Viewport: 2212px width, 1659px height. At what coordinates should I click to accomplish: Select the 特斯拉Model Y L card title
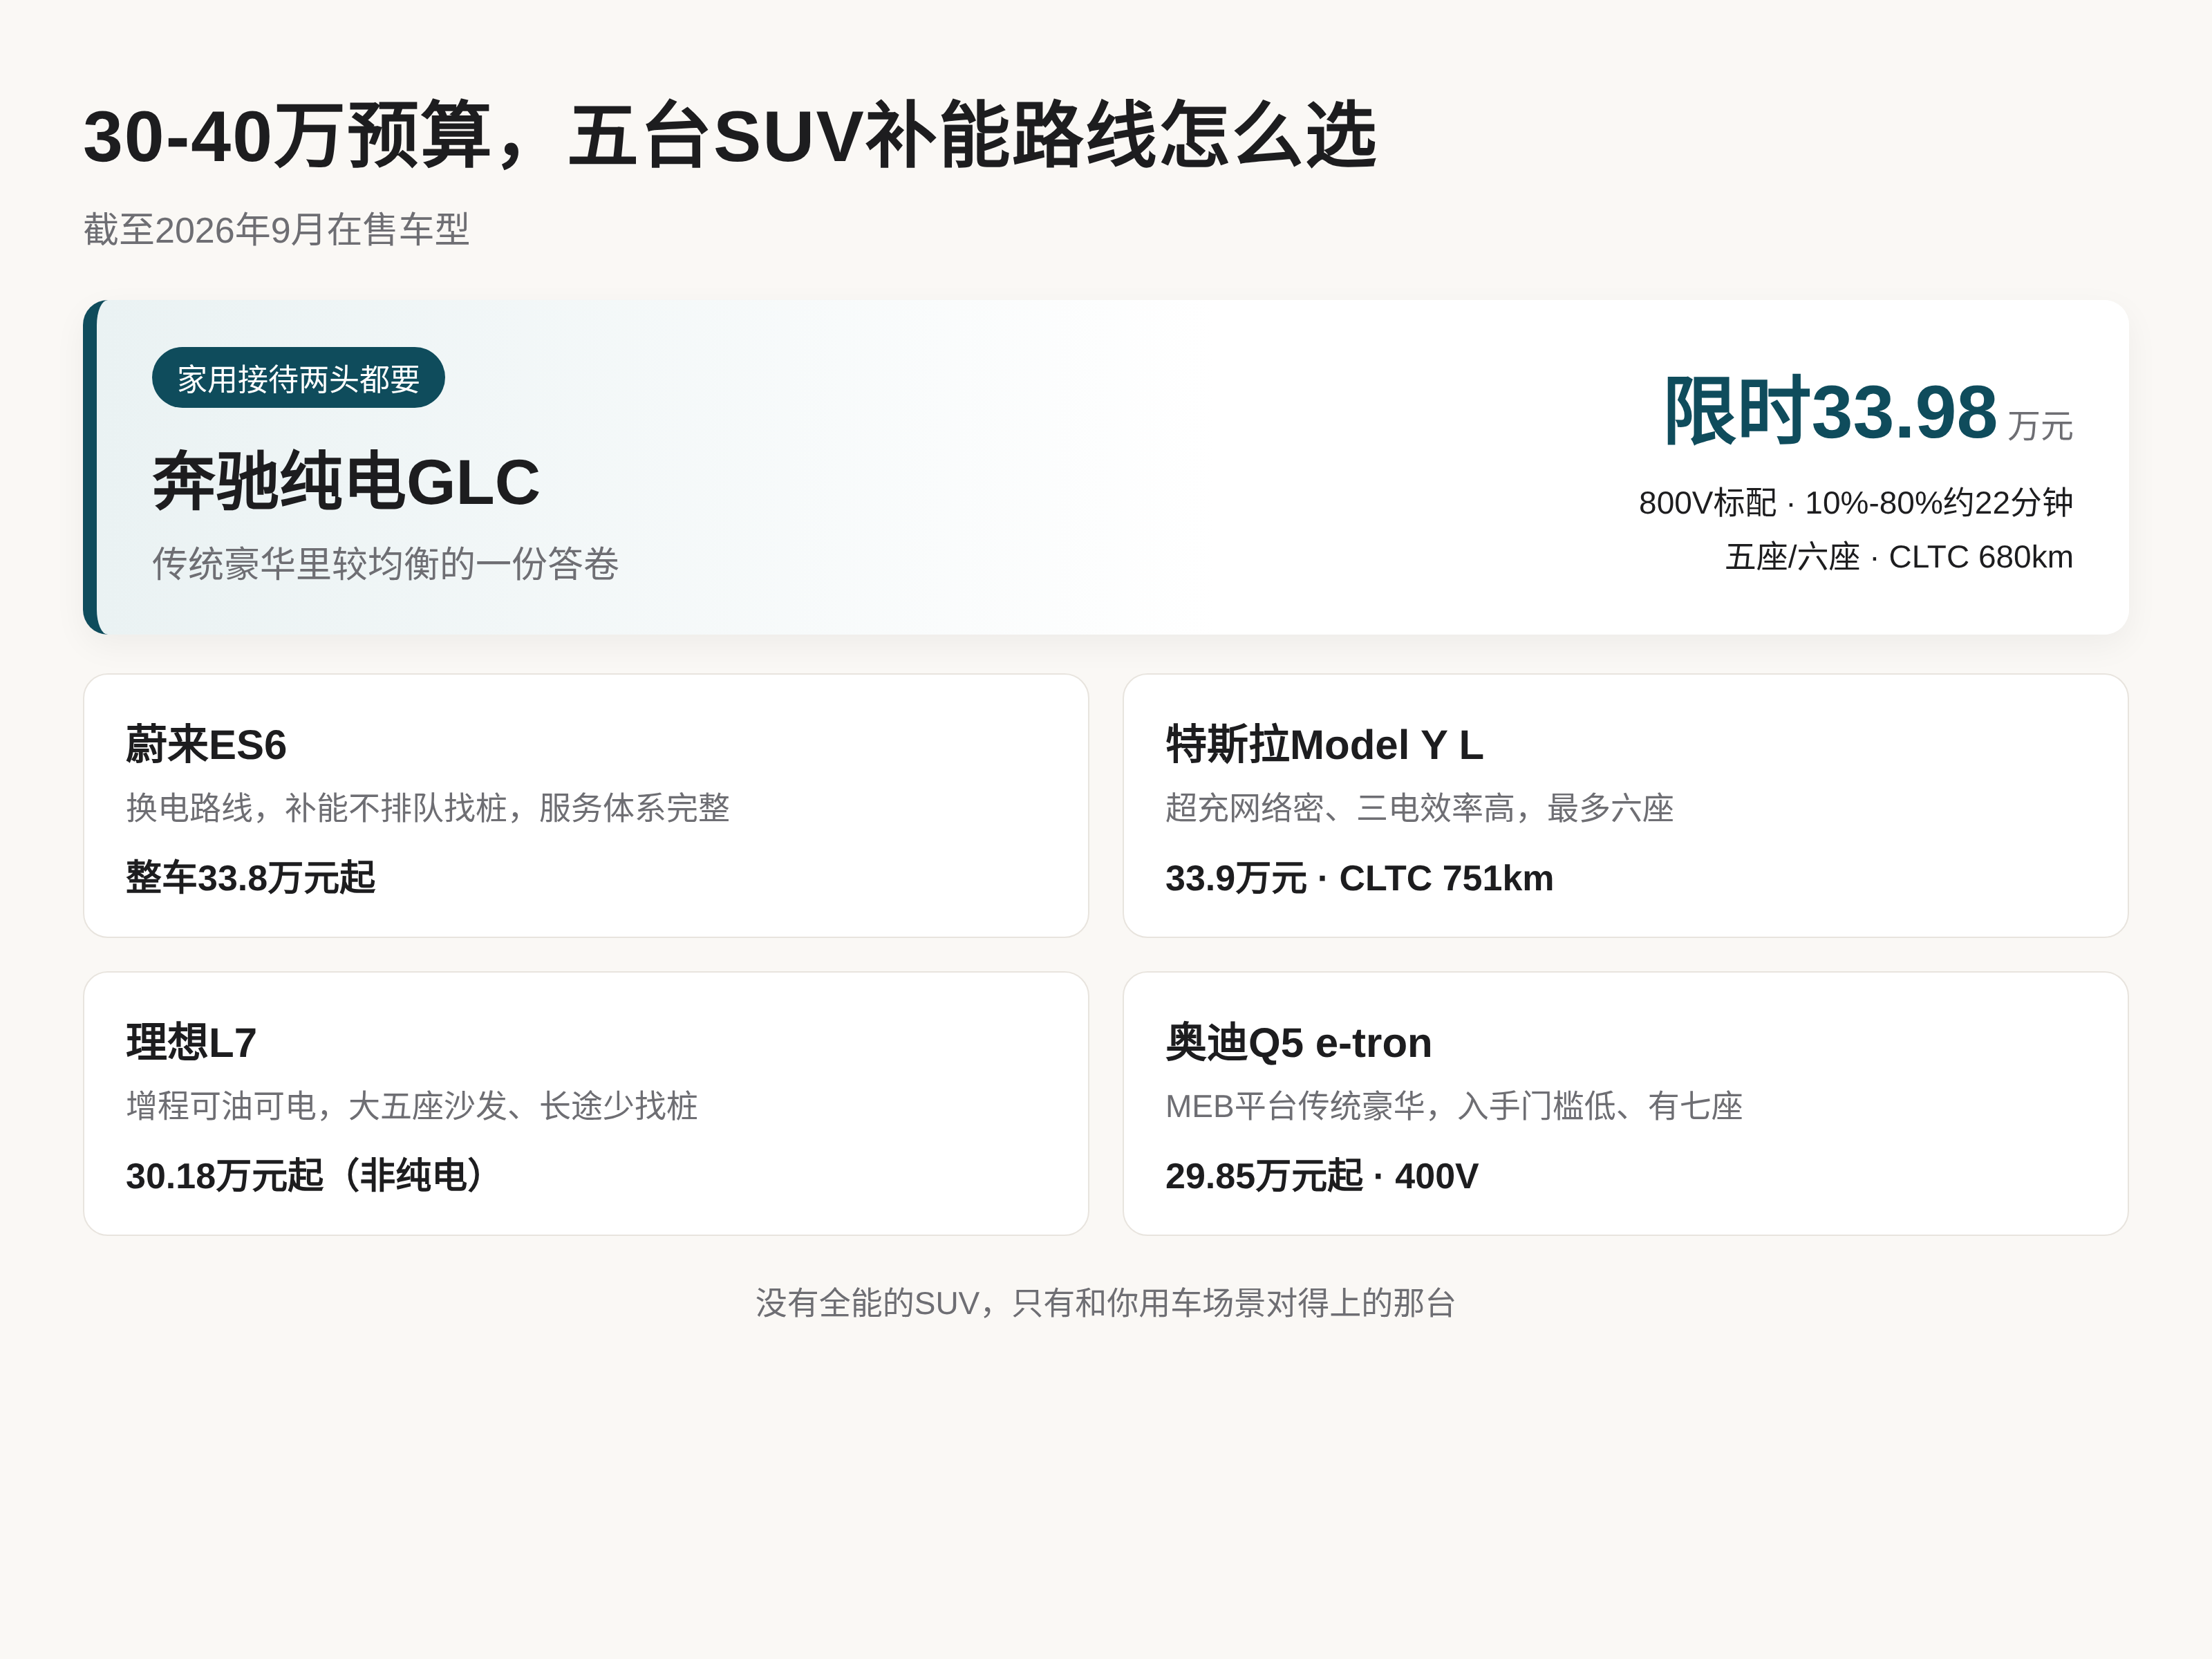click(x=1324, y=745)
